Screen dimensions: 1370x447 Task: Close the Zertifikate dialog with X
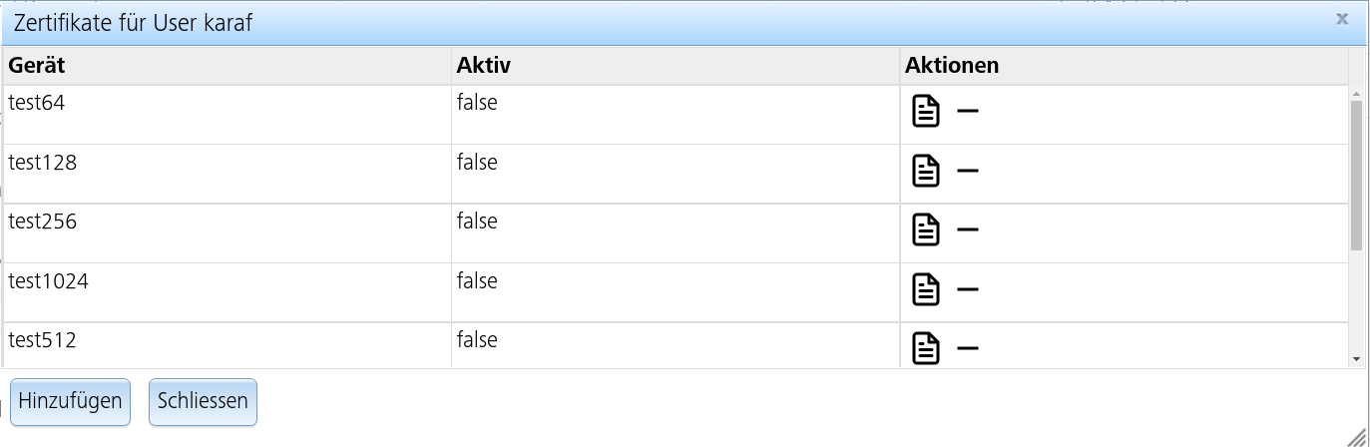tap(1342, 19)
